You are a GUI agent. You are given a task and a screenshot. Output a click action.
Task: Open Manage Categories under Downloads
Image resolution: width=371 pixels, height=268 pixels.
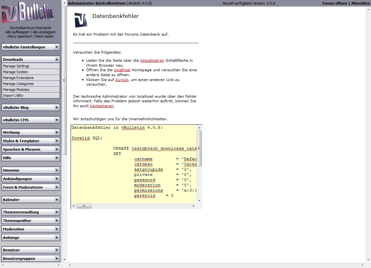(31, 84)
